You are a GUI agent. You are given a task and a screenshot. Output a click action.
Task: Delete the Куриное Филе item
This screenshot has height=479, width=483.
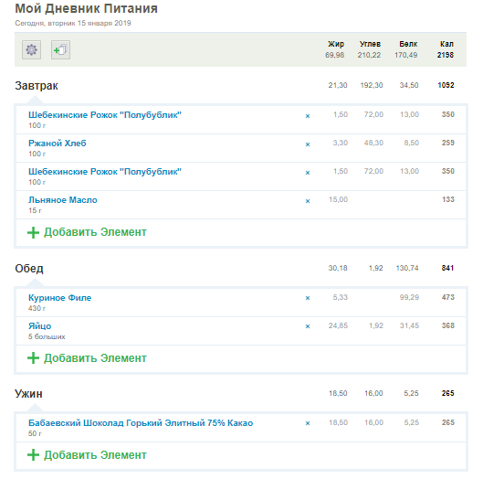tap(308, 298)
